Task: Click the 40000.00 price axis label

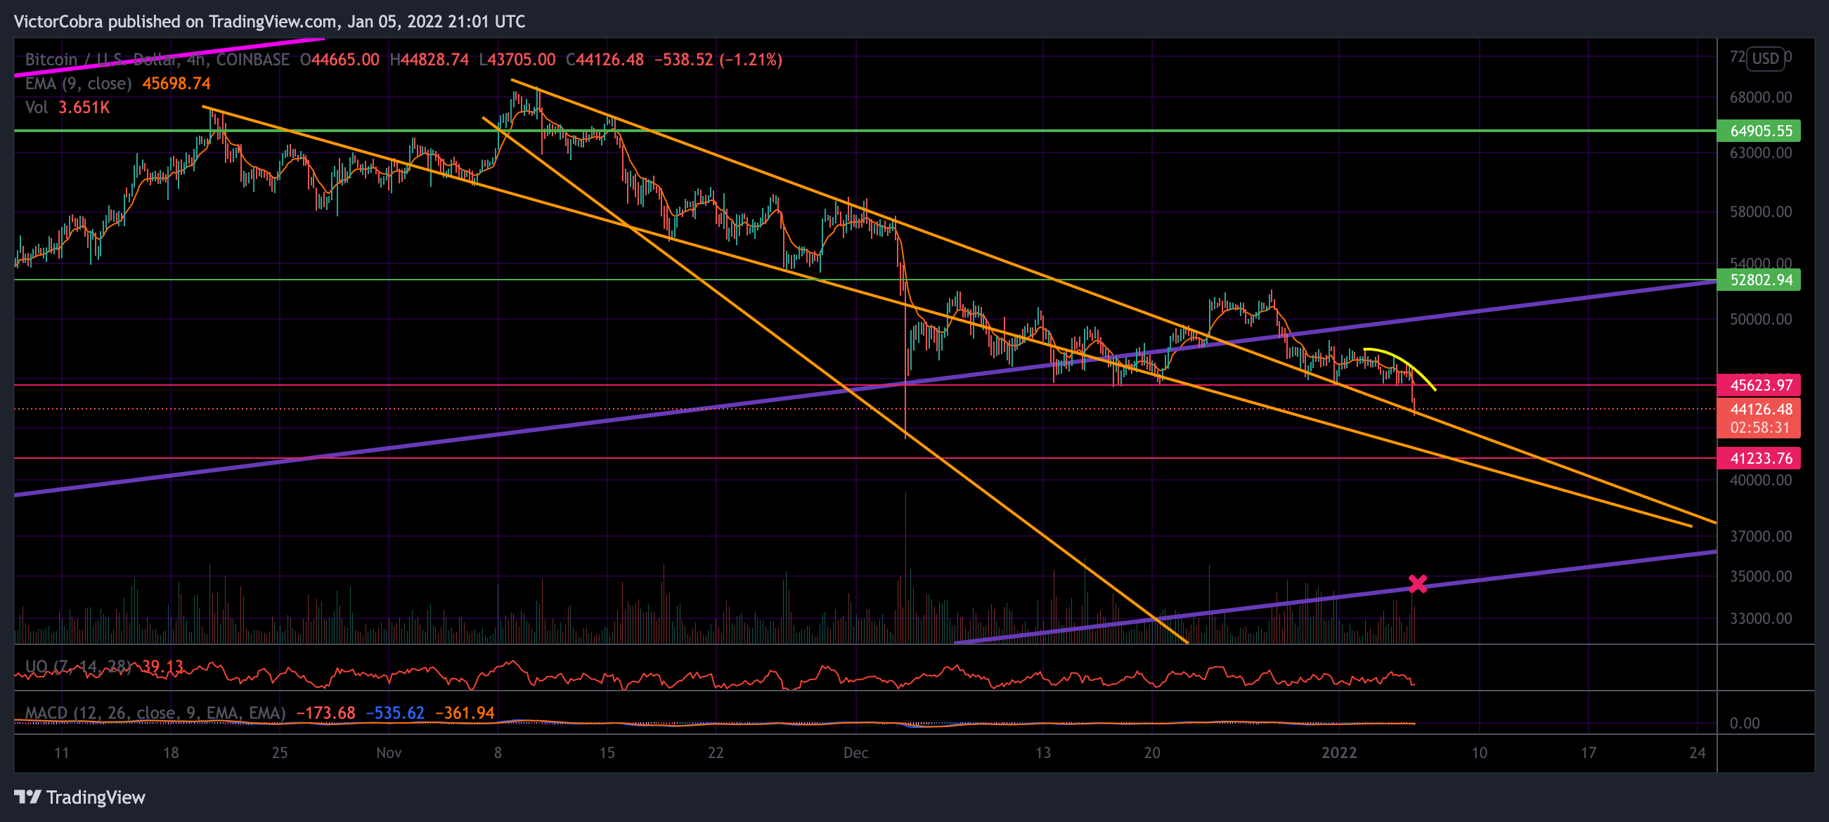Action: 1761,480
